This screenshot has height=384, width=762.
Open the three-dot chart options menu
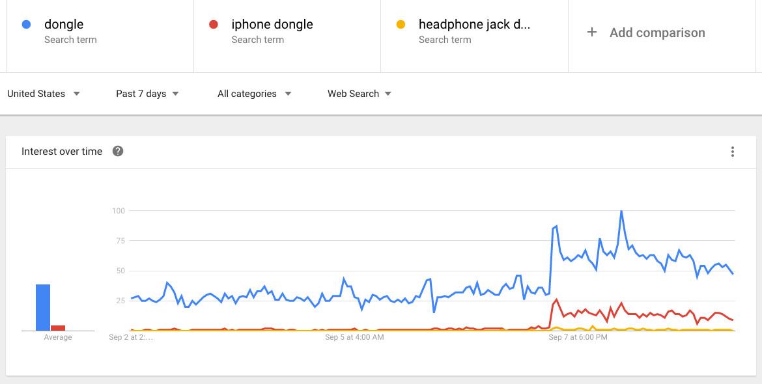[733, 152]
